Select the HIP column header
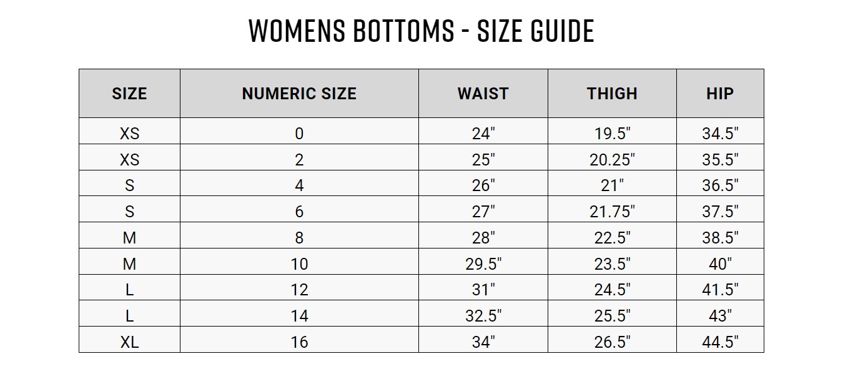The image size is (858, 379). coord(720,94)
